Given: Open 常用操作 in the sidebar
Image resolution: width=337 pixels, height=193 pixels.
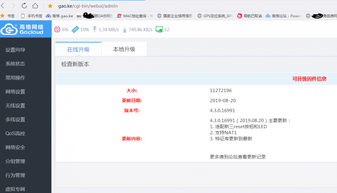Looking at the screenshot, I should click(x=15, y=78).
